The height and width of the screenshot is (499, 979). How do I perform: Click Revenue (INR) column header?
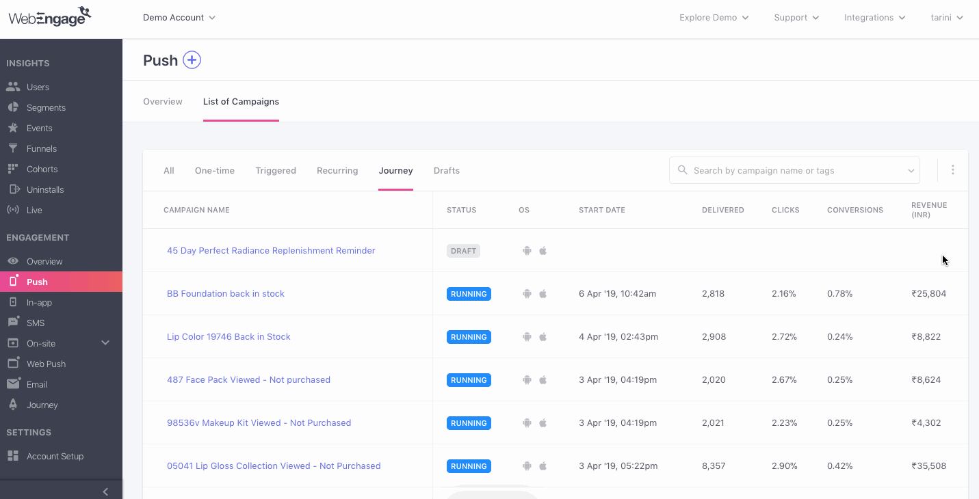[x=929, y=210]
